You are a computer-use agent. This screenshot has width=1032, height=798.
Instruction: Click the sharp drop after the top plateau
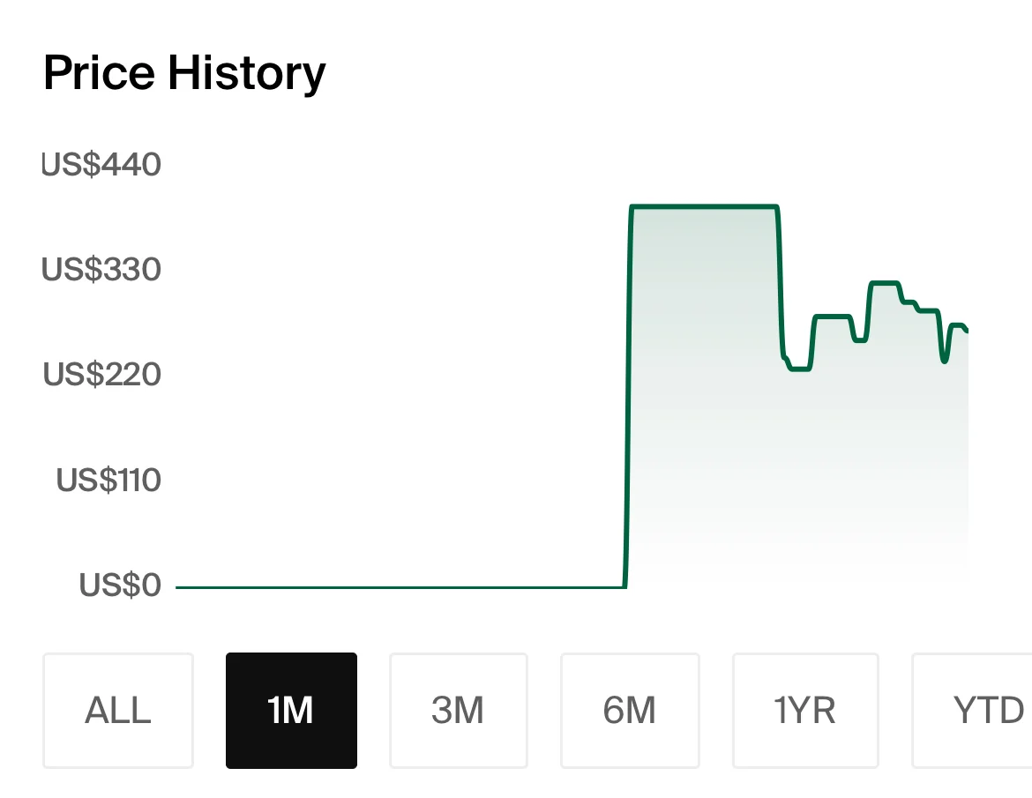click(x=781, y=282)
